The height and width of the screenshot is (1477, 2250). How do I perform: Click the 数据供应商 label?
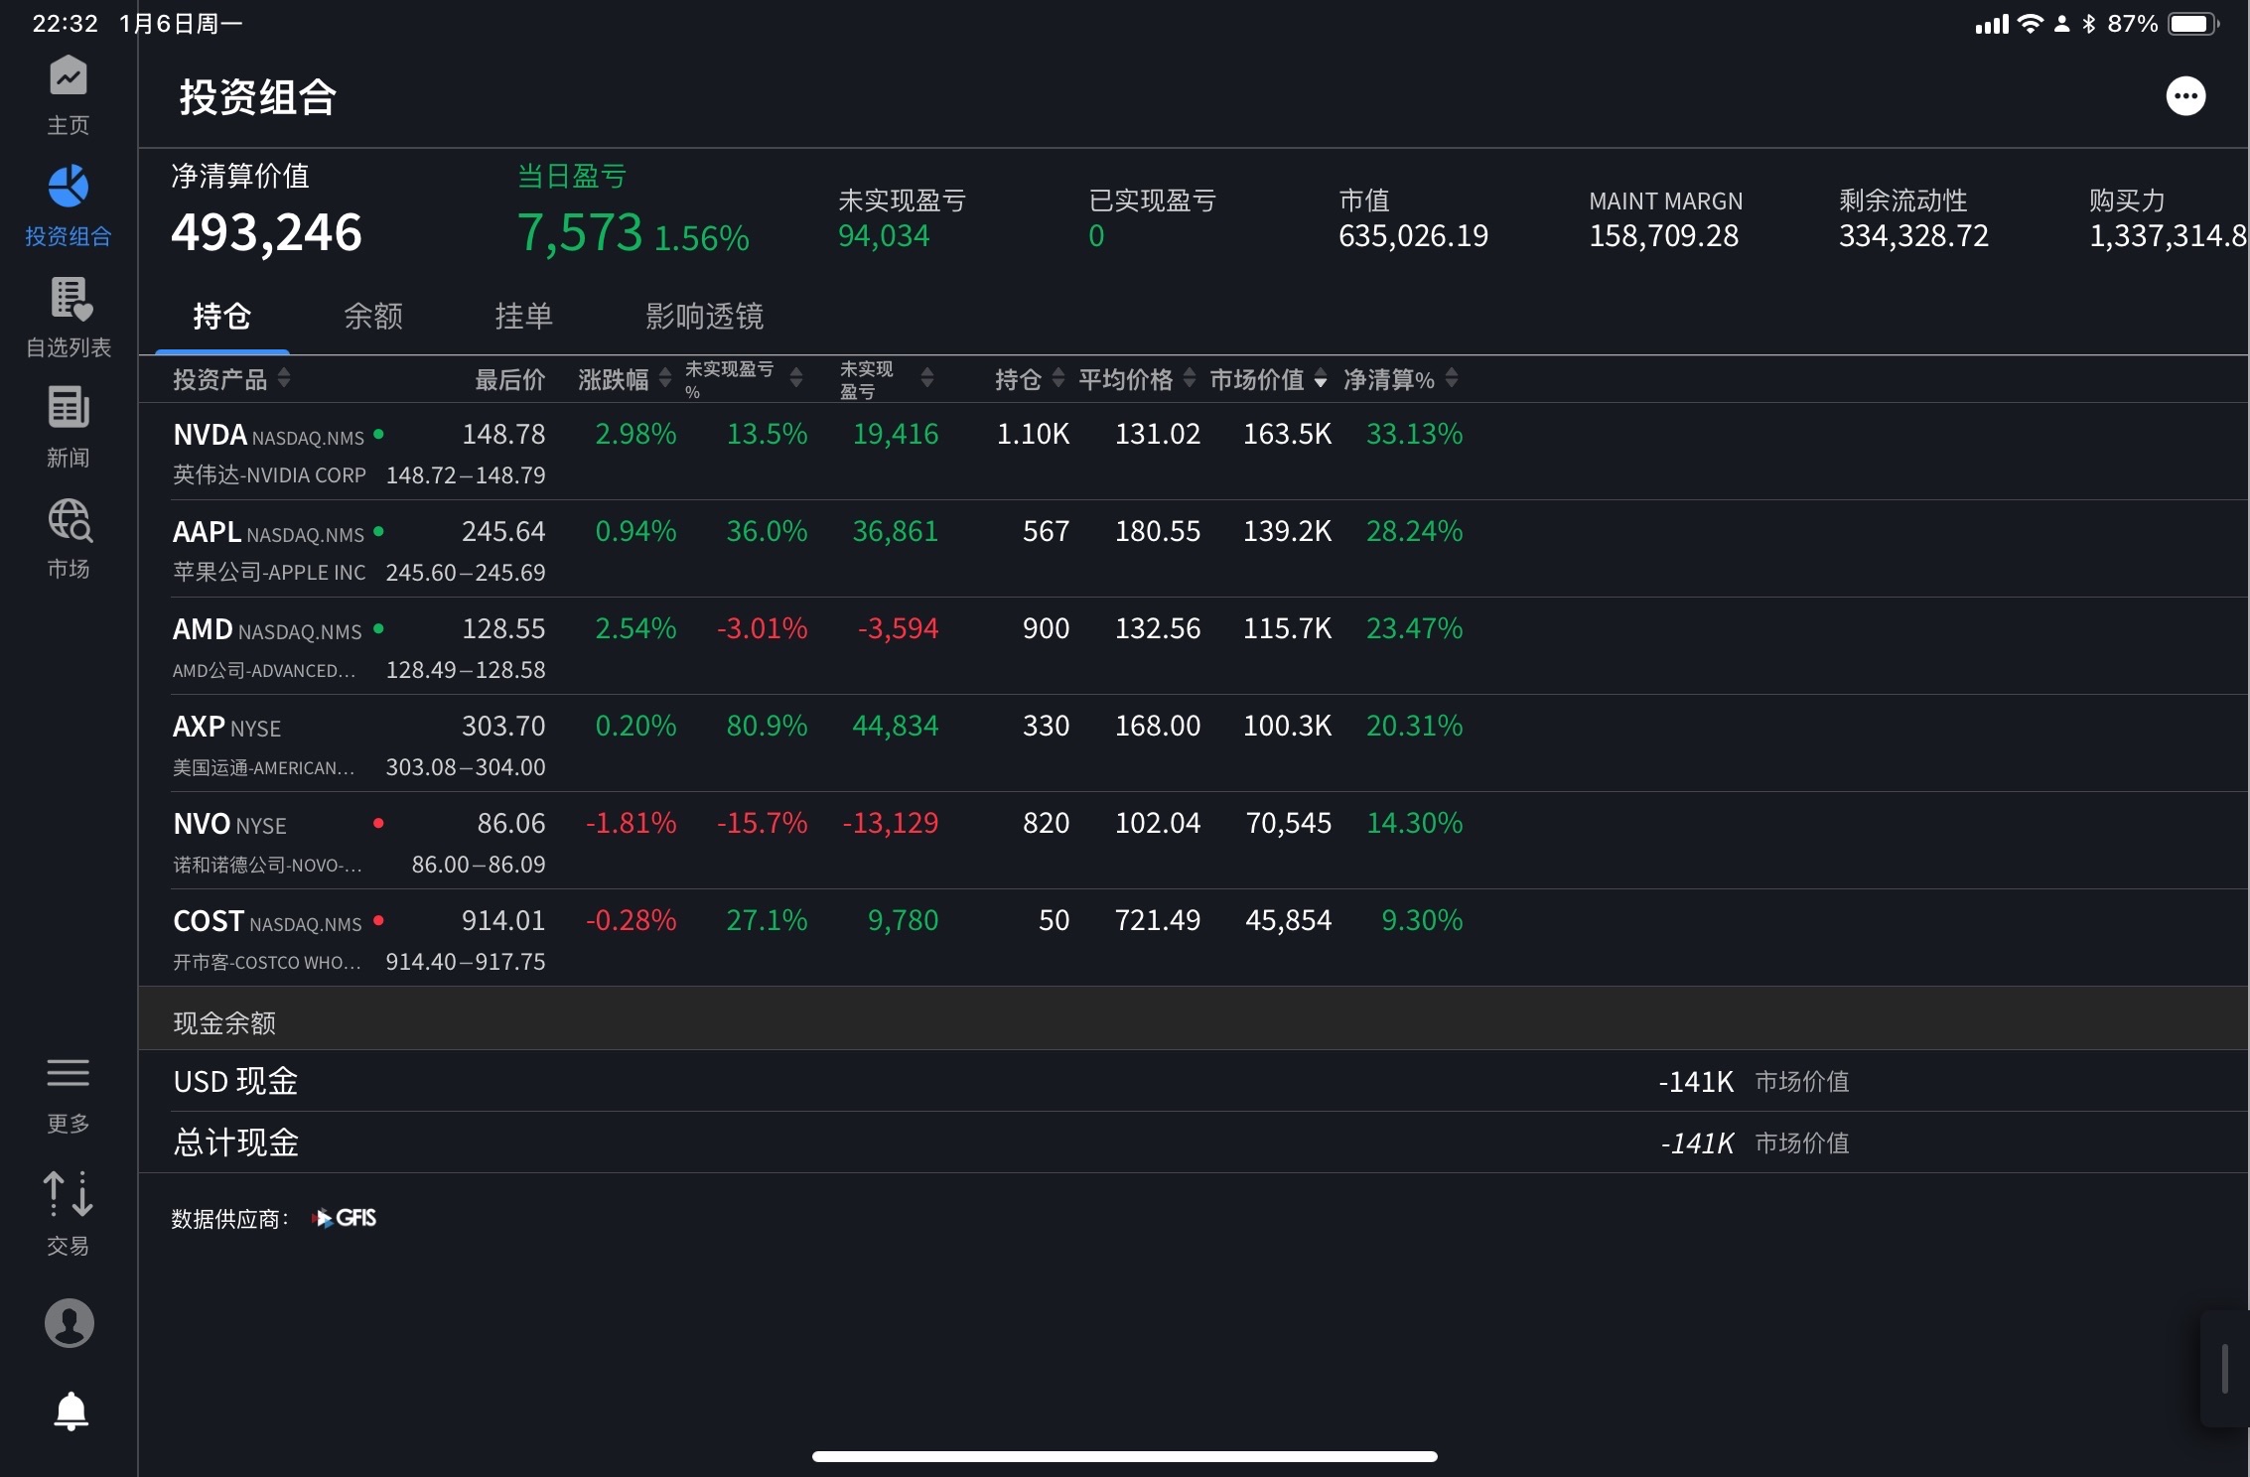click(230, 1219)
